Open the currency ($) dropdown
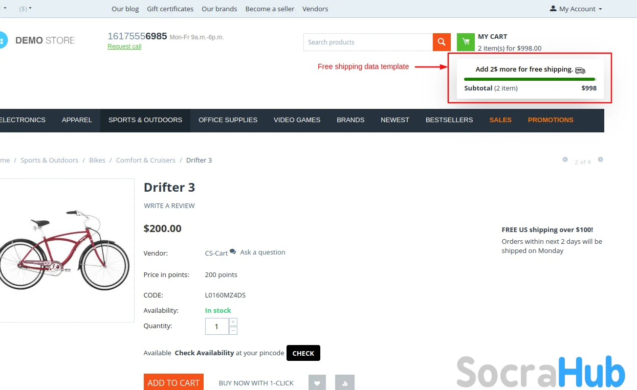The image size is (637, 390). [x=25, y=9]
